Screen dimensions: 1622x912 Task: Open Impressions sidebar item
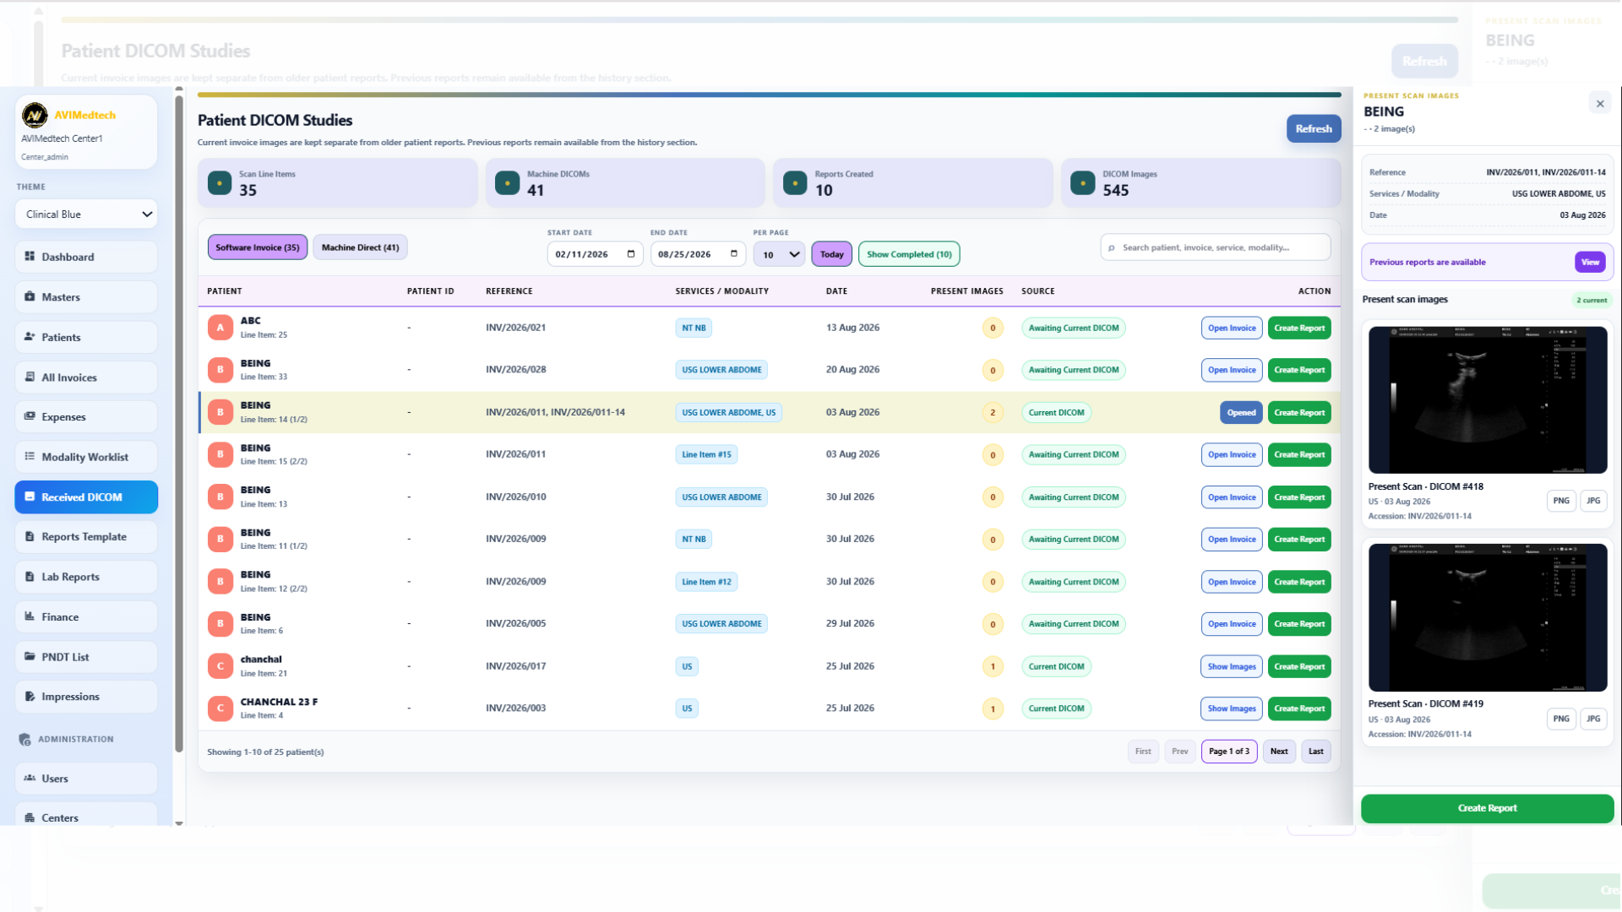click(86, 697)
